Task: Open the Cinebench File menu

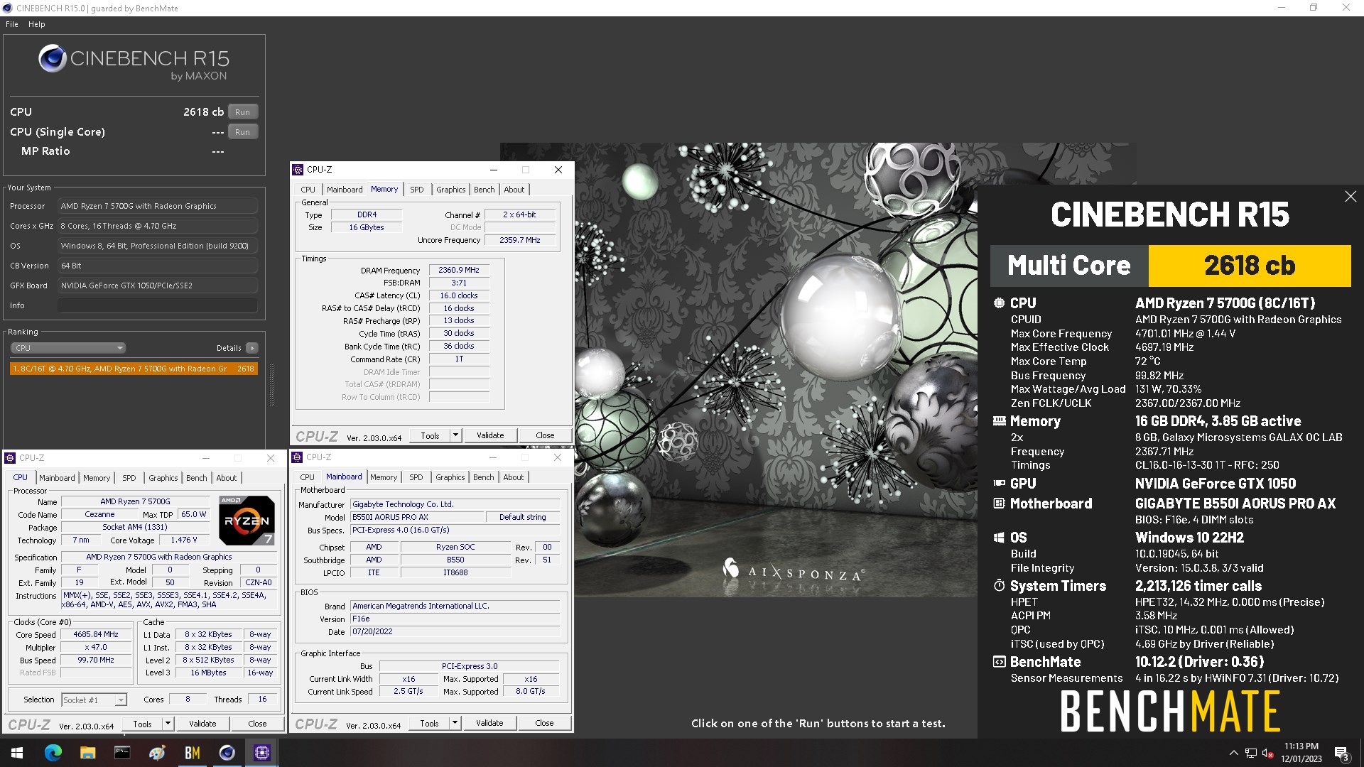Action: 12,24
